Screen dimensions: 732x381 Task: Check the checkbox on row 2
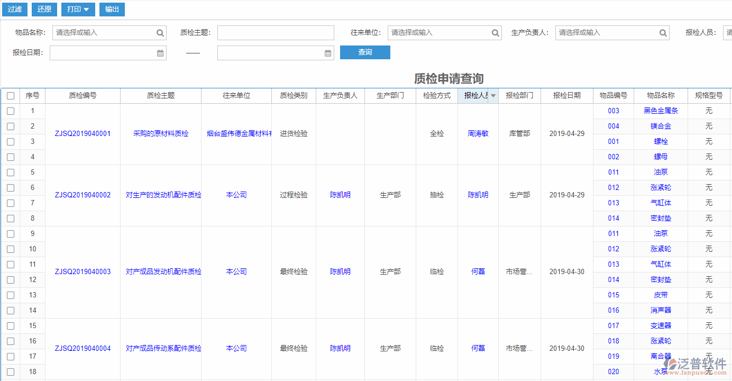point(10,126)
